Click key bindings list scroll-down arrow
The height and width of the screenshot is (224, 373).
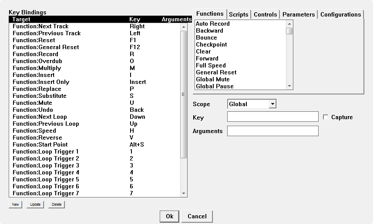click(x=184, y=193)
